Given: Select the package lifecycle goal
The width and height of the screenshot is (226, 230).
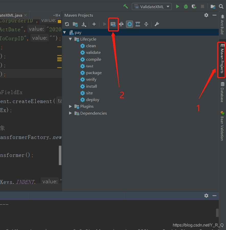Looking at the screenshot, I should click(94, 73).
